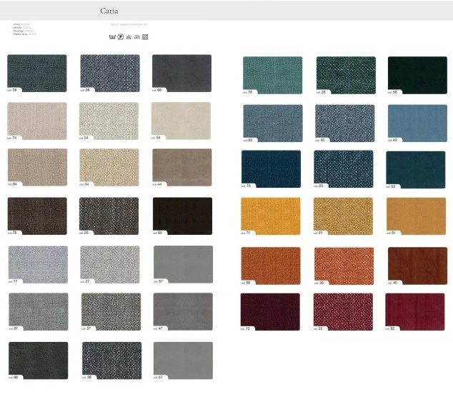453x409 pixels.
Task: Select the light blue swatch col. 43
Action: pos(417,123)
